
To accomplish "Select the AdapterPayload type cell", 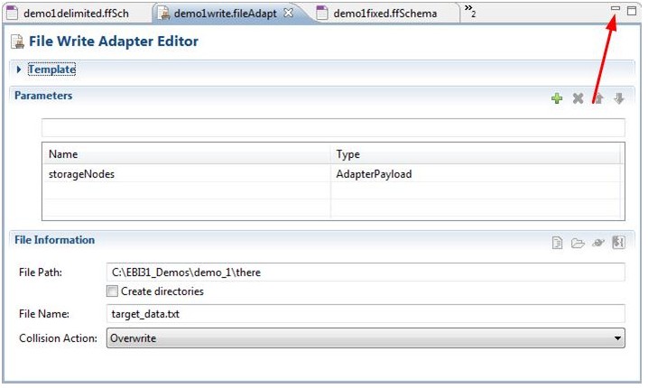I will [x=477, y=174].
